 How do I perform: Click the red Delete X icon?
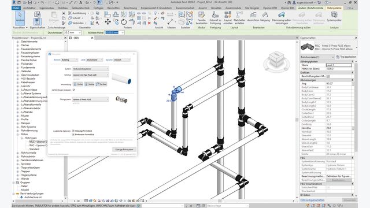[x=149, y=23]
